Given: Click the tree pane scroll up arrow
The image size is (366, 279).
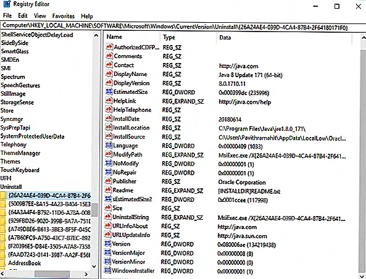Looking at the screenshot, I should click(x=96, y=35).
